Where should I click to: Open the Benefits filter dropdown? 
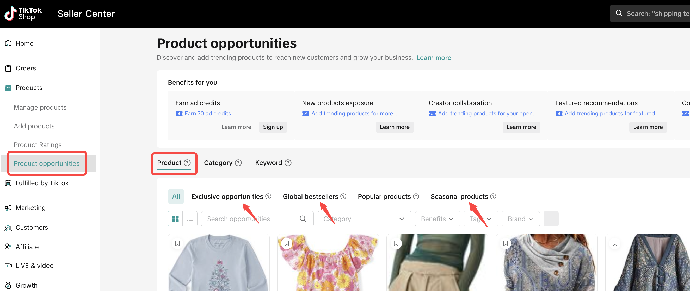tap(437, 219)
